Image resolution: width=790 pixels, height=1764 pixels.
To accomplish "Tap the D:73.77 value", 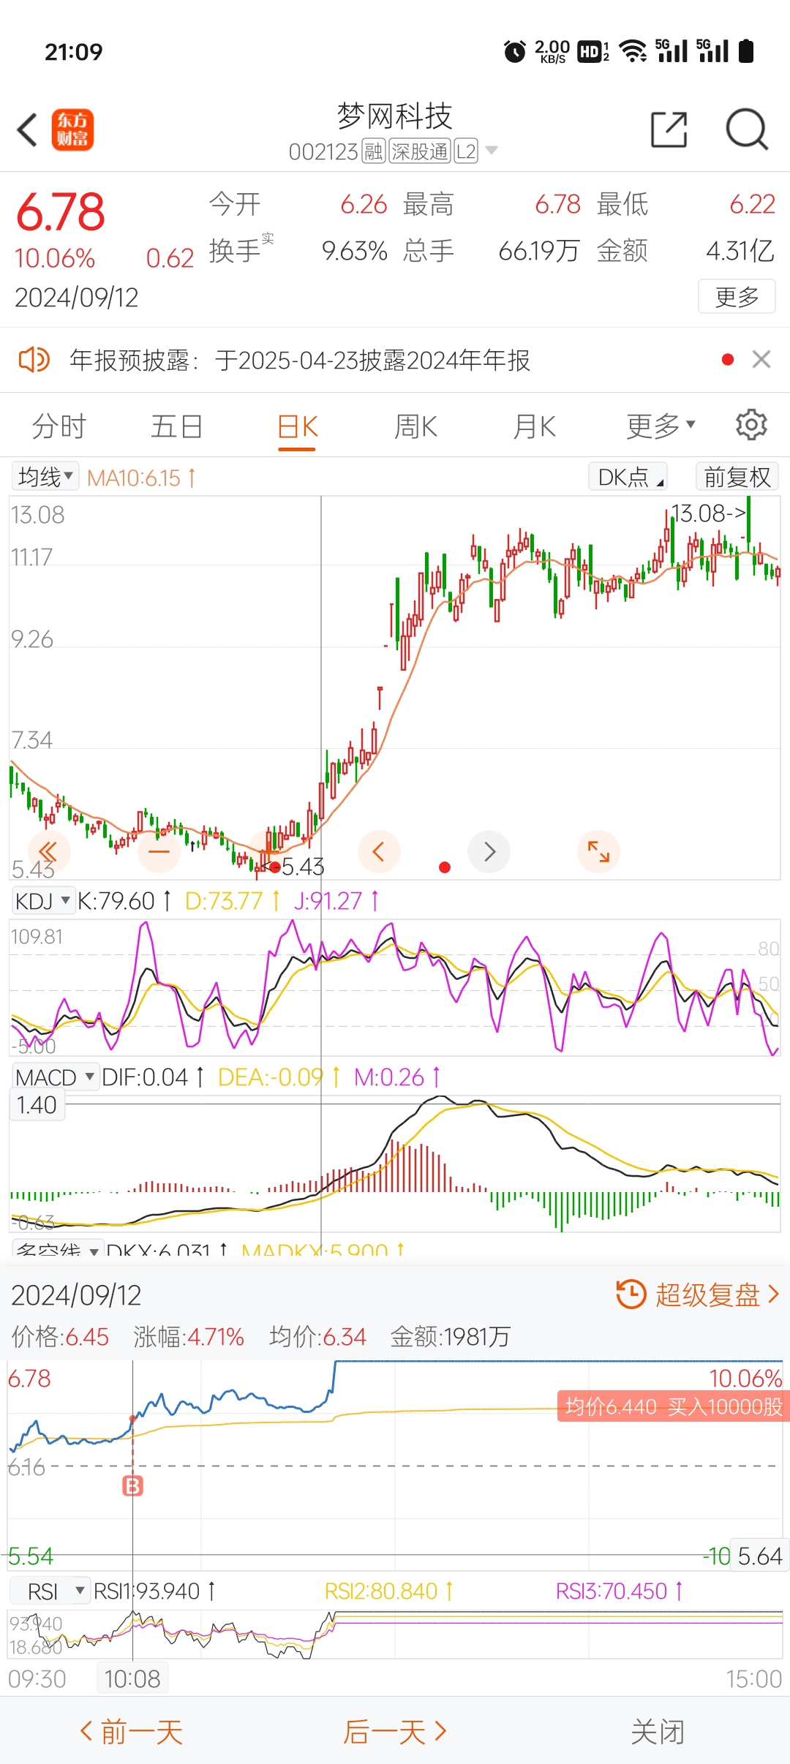I will pyautogui.click(x=232, y=901).
